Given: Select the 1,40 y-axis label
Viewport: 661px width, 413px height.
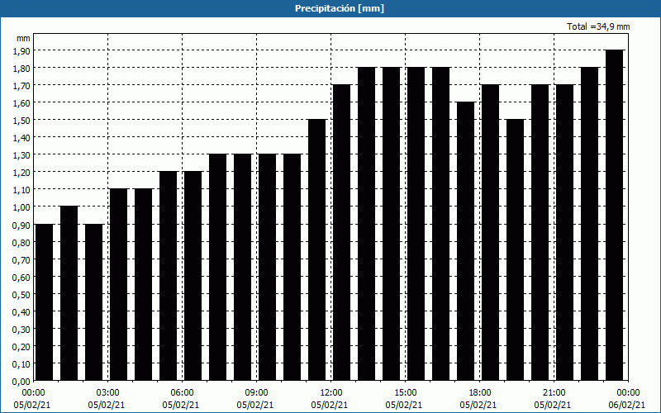Looking at the screenshot, I should point(21,137).
